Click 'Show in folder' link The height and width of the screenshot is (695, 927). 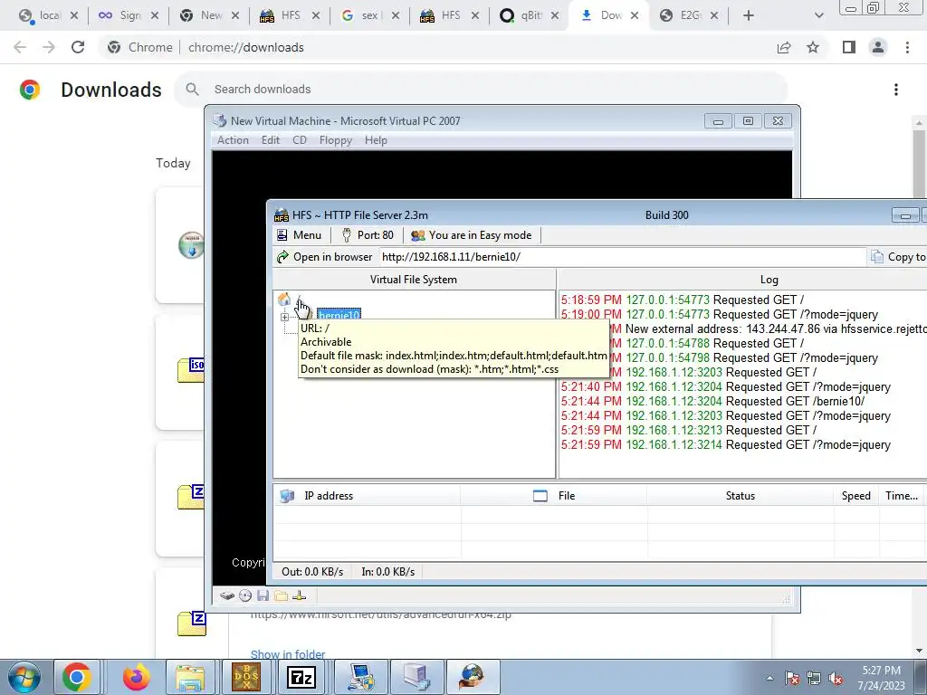point(288,654)
